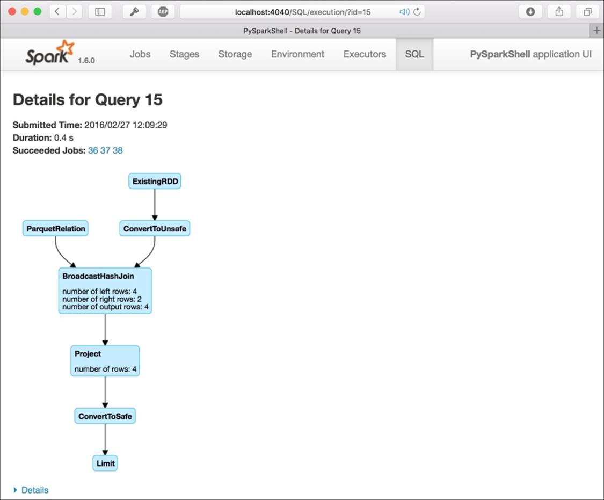Reload the query details page
Screen dimensions: 604x500
[x=417, y=11]
